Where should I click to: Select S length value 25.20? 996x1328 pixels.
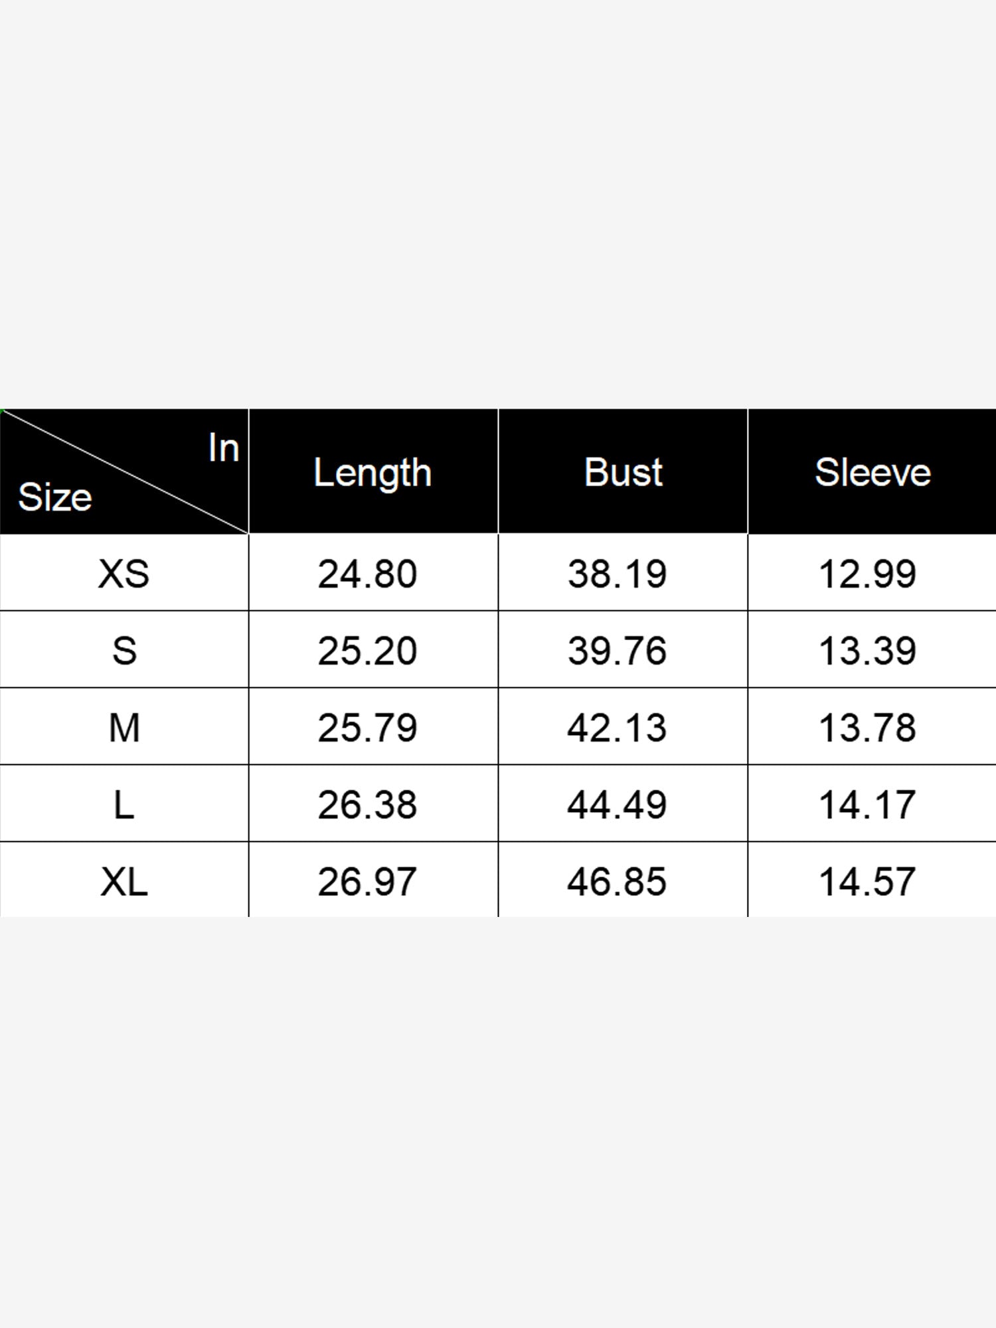point(367,651)
